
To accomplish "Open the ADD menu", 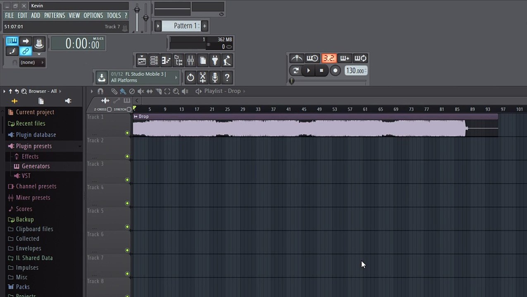I will coord(36,15).
